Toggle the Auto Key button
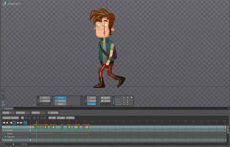The image size is (230, 147). [53, 113]
